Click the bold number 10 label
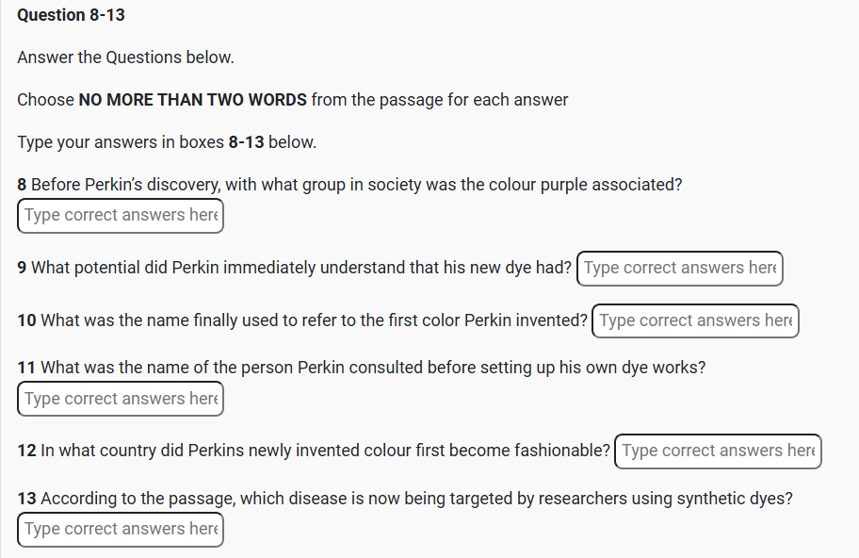Viewport: 859px width, 558px height. [26, 320]
